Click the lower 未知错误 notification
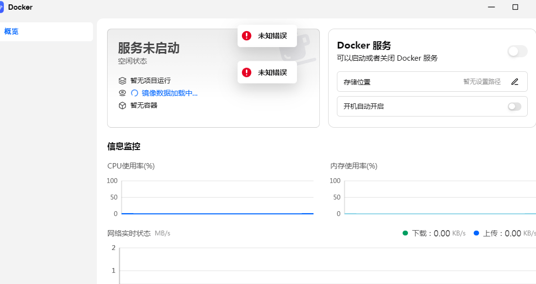The width and height of the screenshot is (536, 284). (267, 72)
